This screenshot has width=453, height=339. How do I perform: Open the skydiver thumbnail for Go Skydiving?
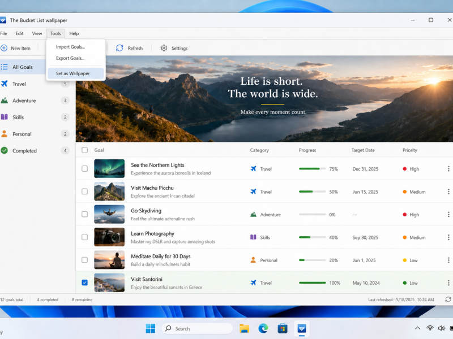pyautogui.click(x=109, y=214)
